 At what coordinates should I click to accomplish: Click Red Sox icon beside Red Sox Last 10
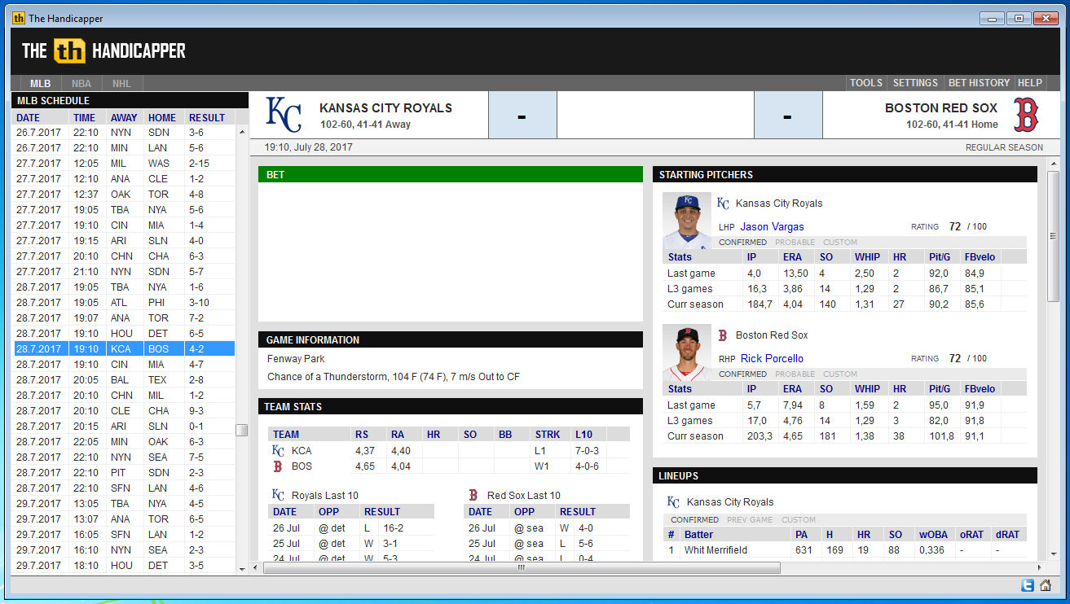tap(473, 495)
